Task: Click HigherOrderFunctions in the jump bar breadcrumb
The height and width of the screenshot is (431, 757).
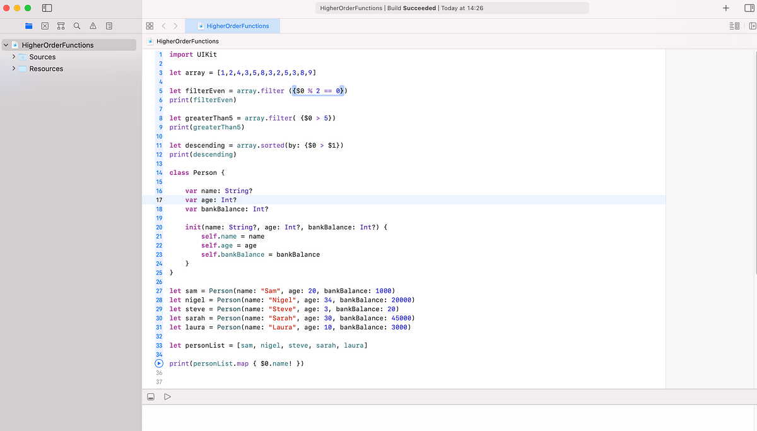Action: [187, 40]
